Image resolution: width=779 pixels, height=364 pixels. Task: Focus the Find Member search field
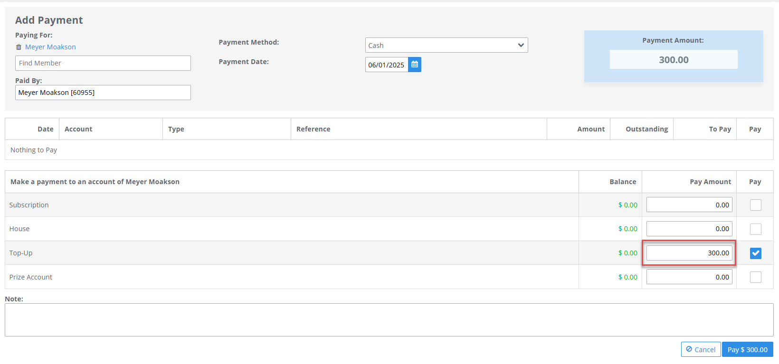[x=103, y=63]
